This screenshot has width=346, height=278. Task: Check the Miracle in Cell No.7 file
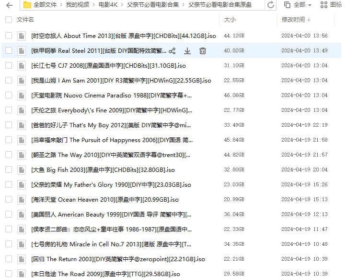pos(9,244)
